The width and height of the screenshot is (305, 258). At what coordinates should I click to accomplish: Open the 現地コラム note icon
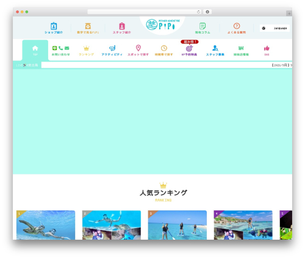coord(203,26)
